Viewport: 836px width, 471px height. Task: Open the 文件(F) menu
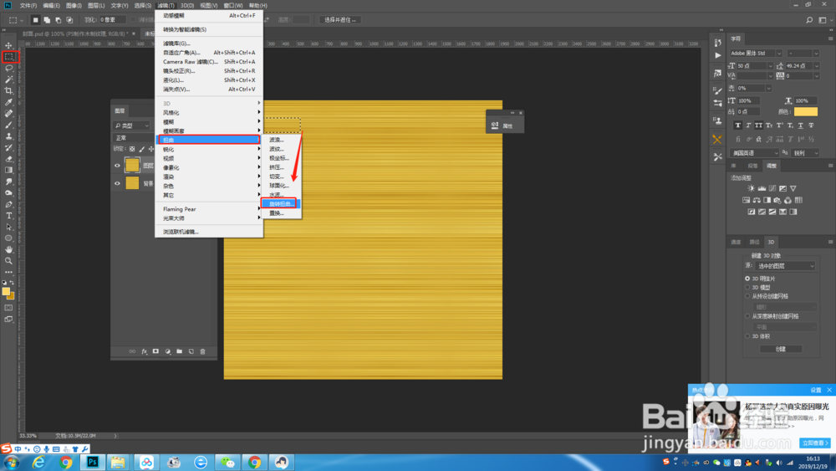click(x=28, y=5)
